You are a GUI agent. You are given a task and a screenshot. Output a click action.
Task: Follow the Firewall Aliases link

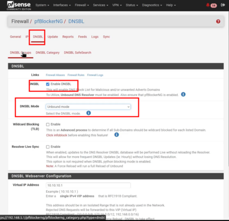pyautogui.click(x=55, y=75)
